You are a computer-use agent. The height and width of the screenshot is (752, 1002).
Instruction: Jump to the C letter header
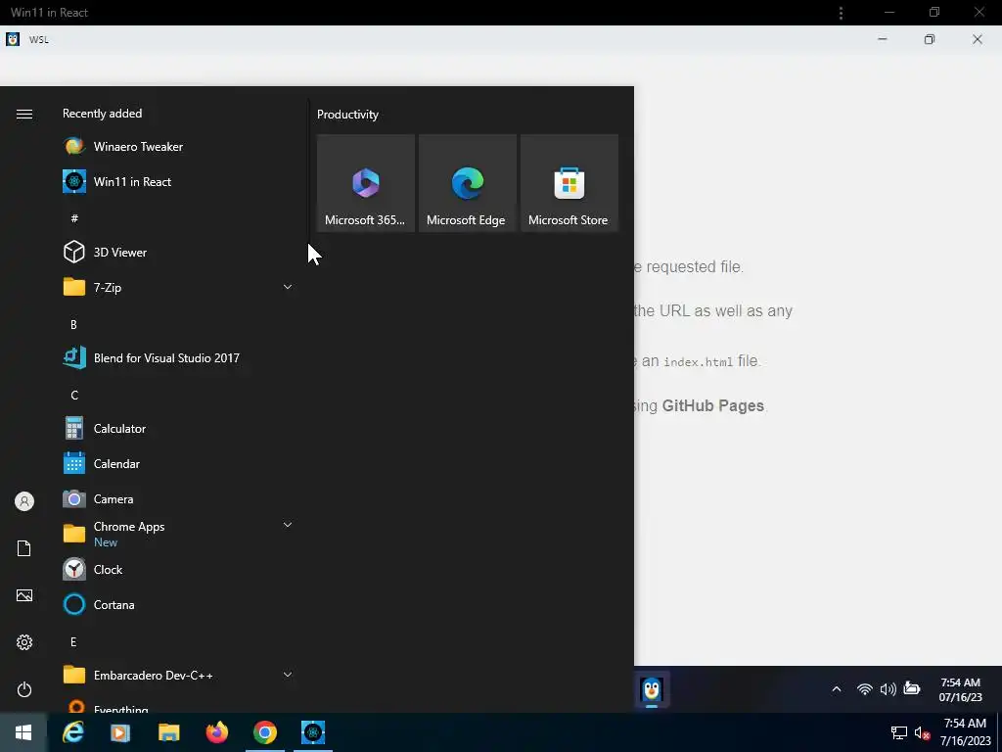[74, 396]
